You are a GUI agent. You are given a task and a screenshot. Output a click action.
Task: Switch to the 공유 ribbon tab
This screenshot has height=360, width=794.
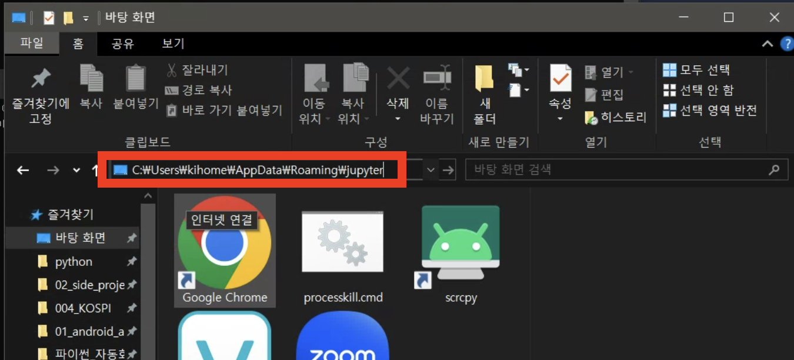point(123,43)
